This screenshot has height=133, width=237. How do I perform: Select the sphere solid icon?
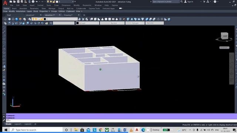click(106, 19)
